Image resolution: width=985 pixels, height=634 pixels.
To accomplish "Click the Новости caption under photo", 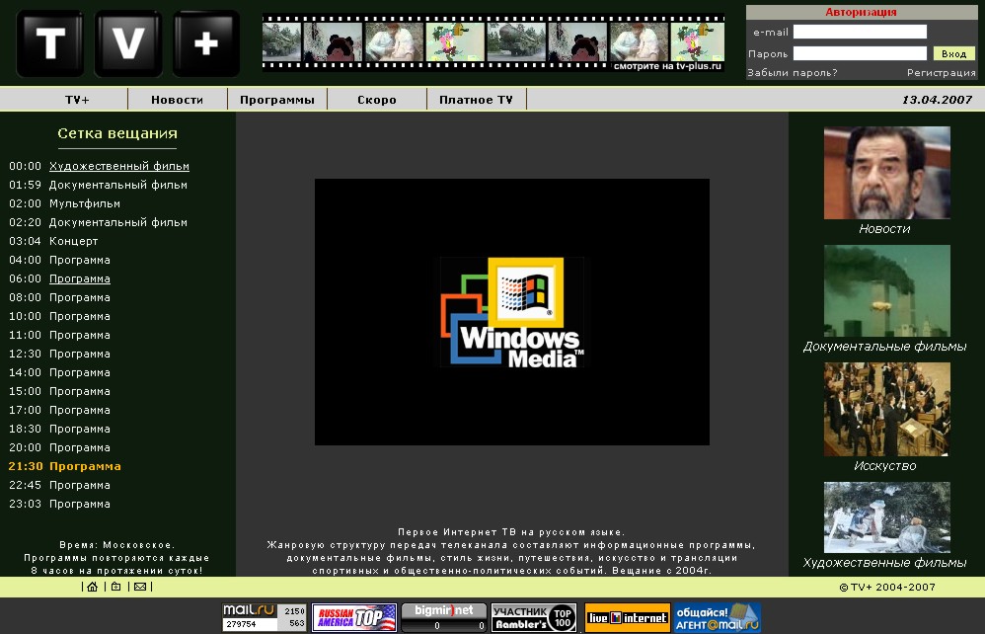I will tap(884, 229).
